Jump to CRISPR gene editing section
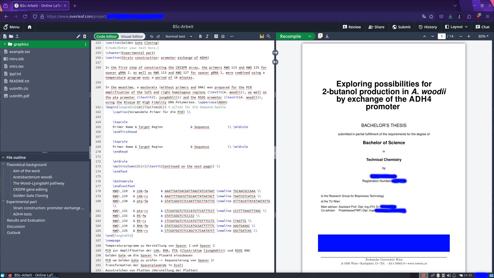 click(30, 189)
